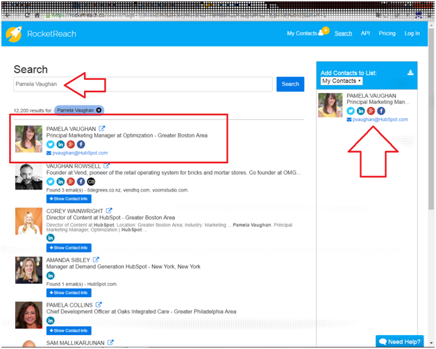Click the Pamela Vaughan search tag label
The height and width of the screenshot is (349, 436).
(x=76, y=110)
